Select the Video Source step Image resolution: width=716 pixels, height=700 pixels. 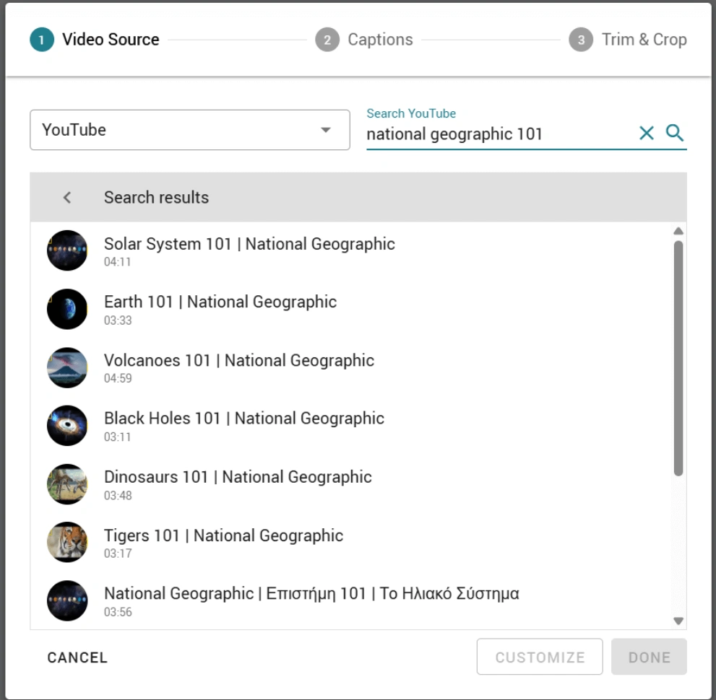[x=95, y=40]
